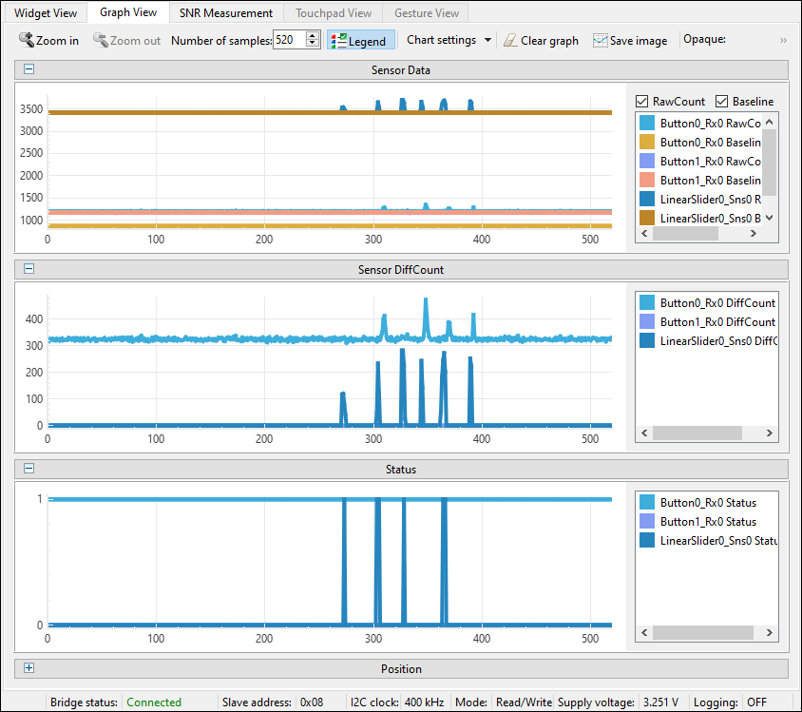Image resolution: width=802 pixels, height=712 pixels.
Task: Click the Status panel title bar
Action: coord(401,469)
